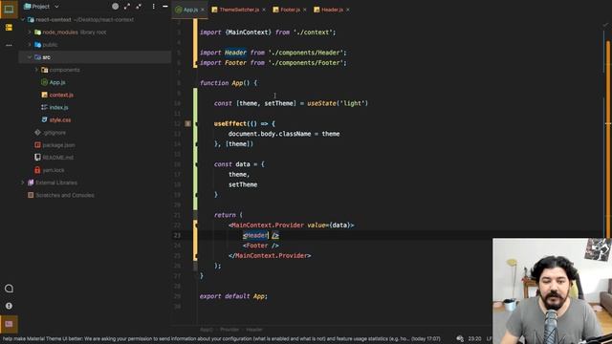Click the webcam video overlay
The width and height of the screenshot is (612, 344).
point(552,290)
